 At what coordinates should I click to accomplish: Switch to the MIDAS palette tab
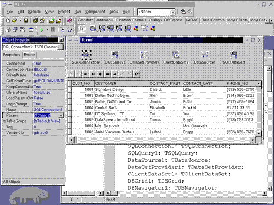pos(192,20)
